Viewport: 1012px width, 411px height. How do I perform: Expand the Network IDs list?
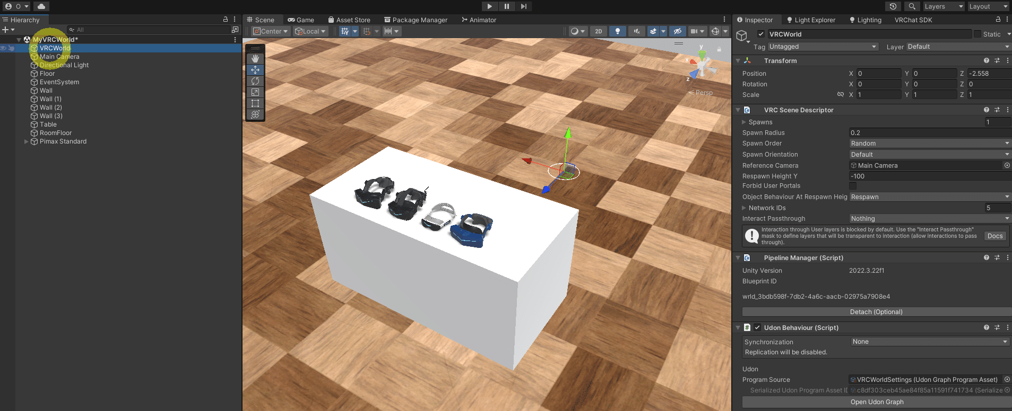pyautogui.click(x=744, y=208)
